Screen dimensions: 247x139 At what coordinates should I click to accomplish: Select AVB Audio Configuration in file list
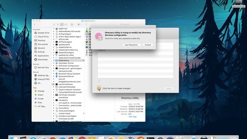click(67, 66)
